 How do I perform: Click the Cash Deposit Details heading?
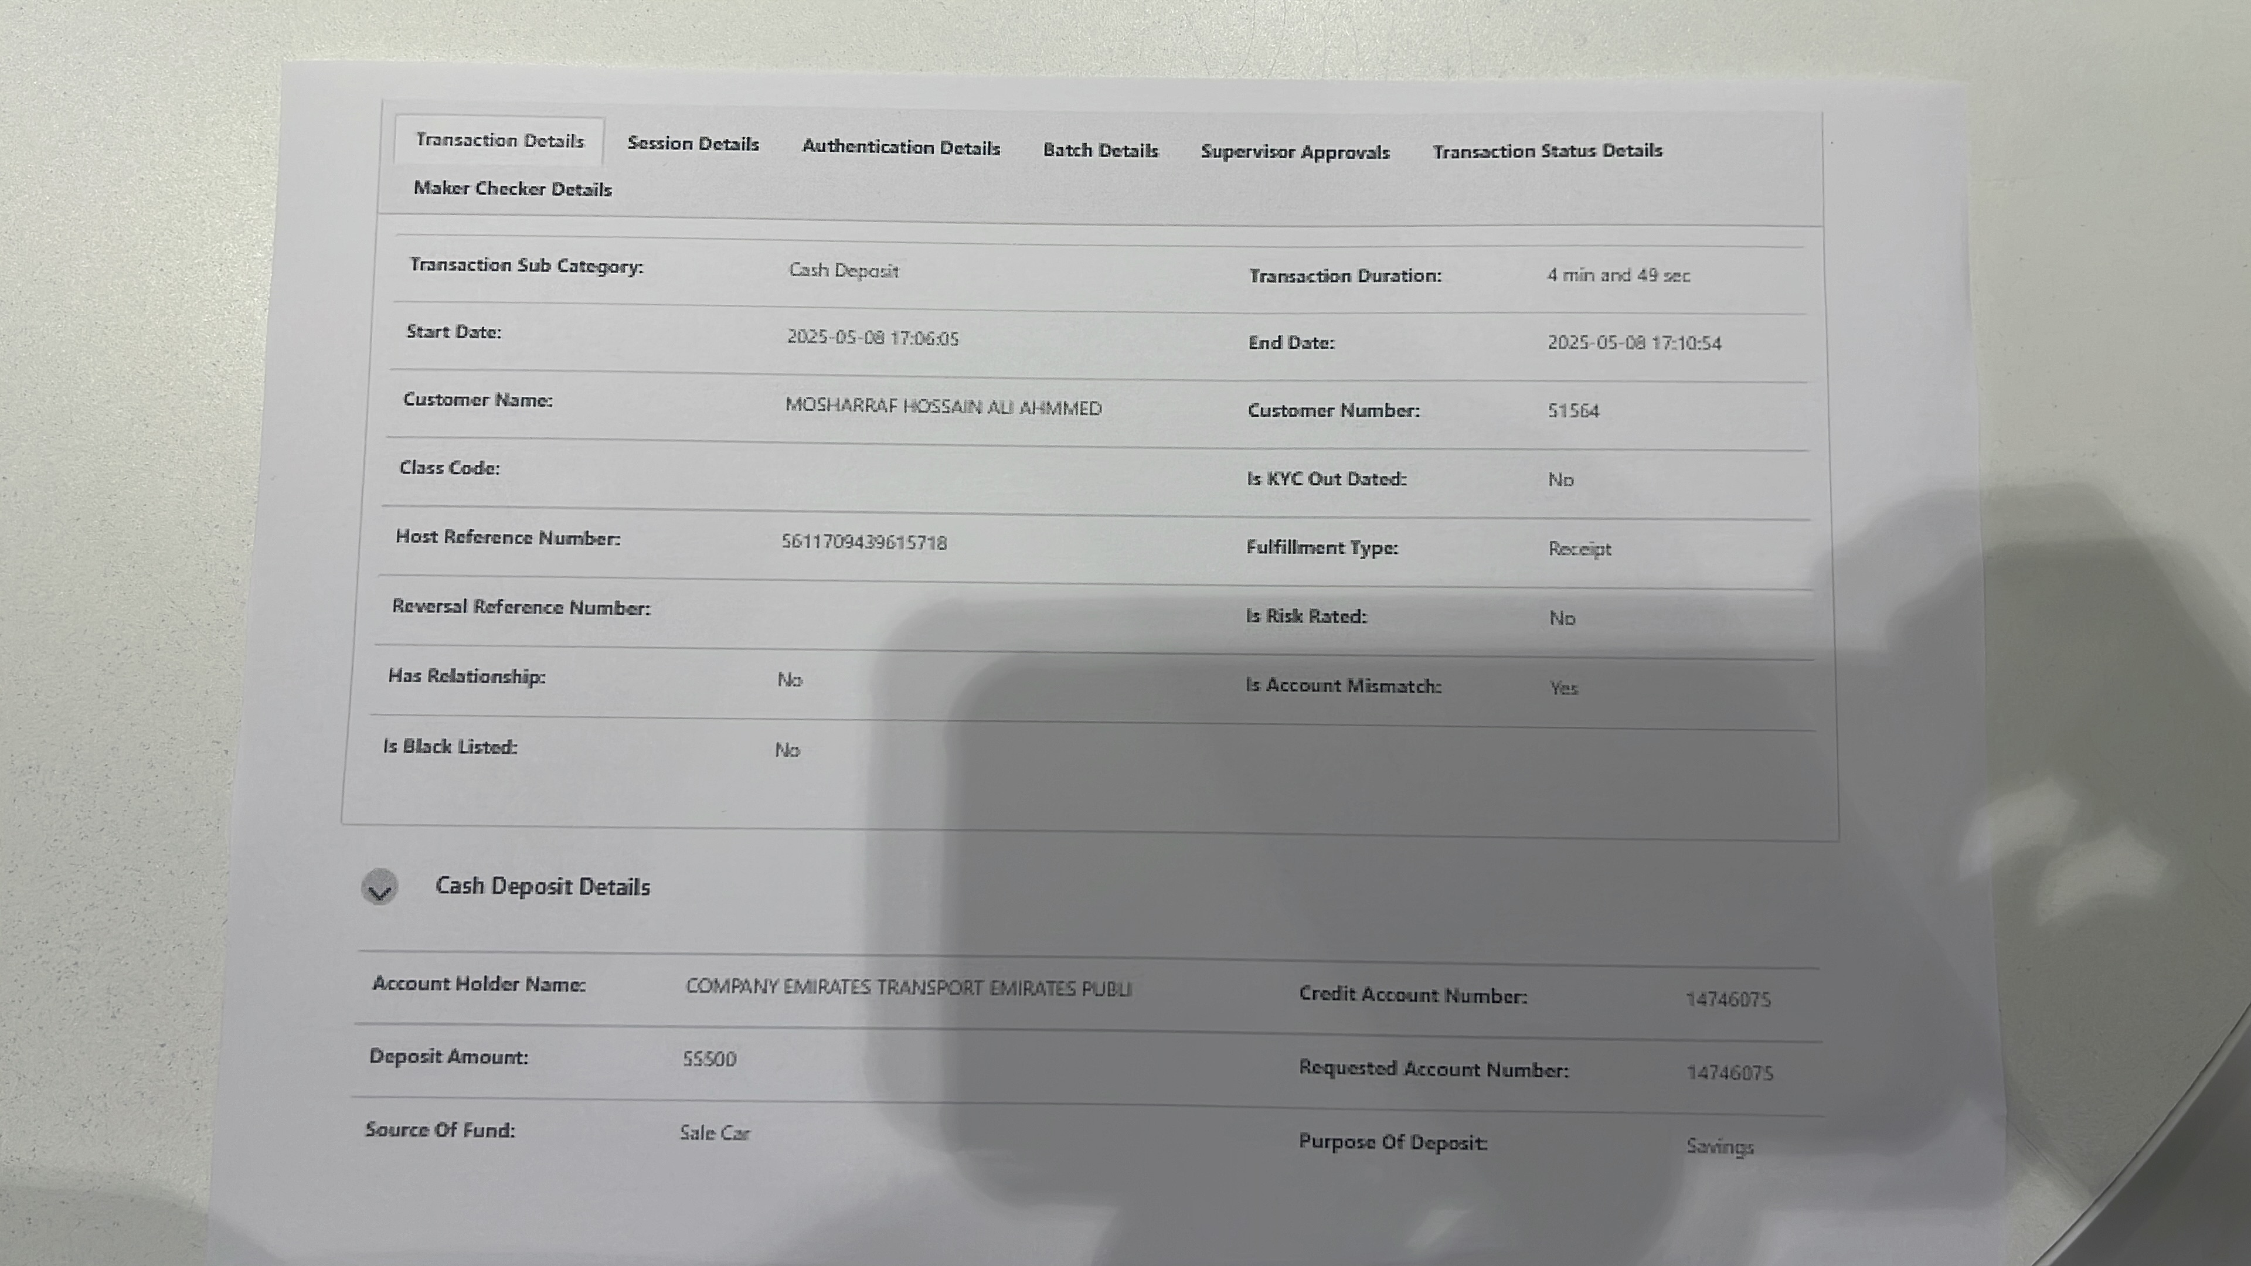click(543, 886)
